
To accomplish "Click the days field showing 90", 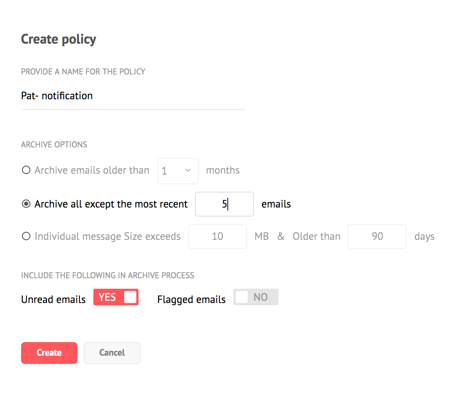I will point(377,236).
